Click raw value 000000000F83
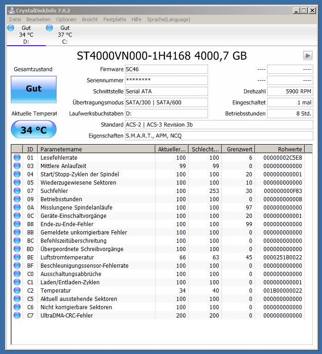Image resolution: width=322 pixels, height=354 pixels. pyautogui.click(x=283, y=191)
